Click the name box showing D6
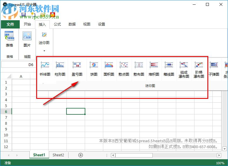Image resolution: width=228 pixels, height=166 pixels. 19,65
